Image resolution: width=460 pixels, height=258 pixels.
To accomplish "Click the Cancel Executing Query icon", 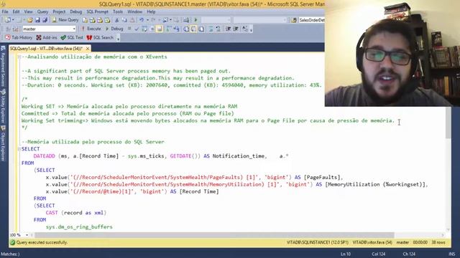I will pyautogui.click(x=129, y=29).
